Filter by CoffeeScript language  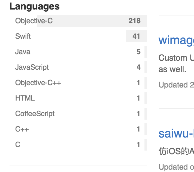78,114
